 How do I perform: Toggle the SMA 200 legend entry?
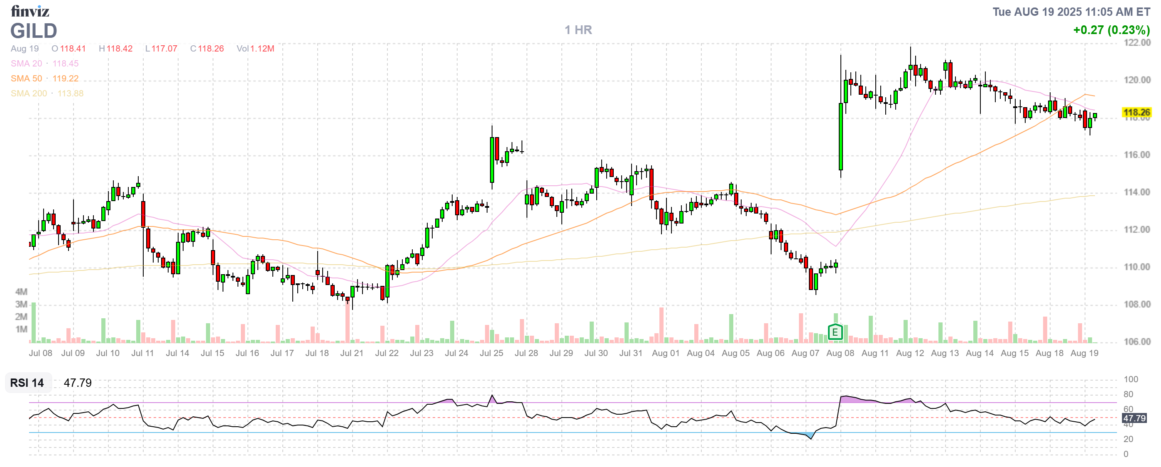(28, 93)
